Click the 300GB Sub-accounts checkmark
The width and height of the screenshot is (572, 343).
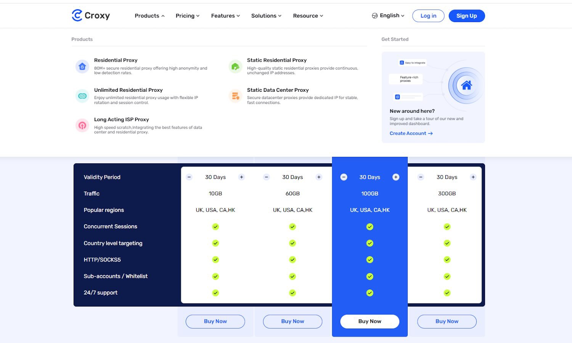coord(447,276)
